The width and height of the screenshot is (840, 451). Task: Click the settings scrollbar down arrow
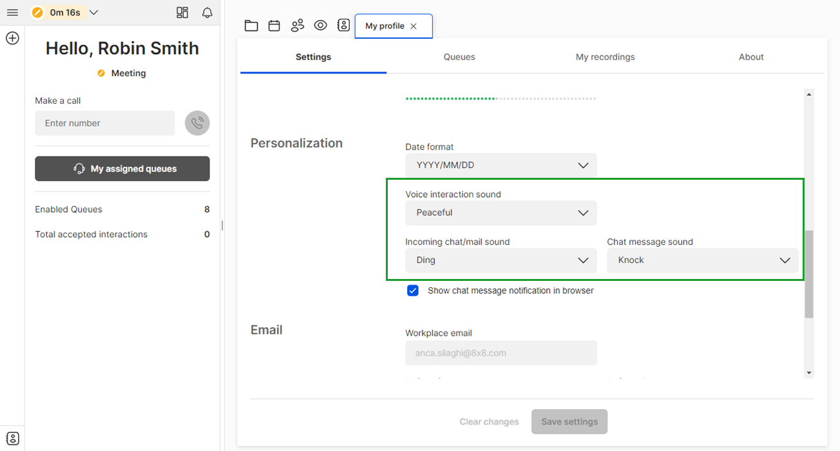pyautogui.click(x=809, y=373)
